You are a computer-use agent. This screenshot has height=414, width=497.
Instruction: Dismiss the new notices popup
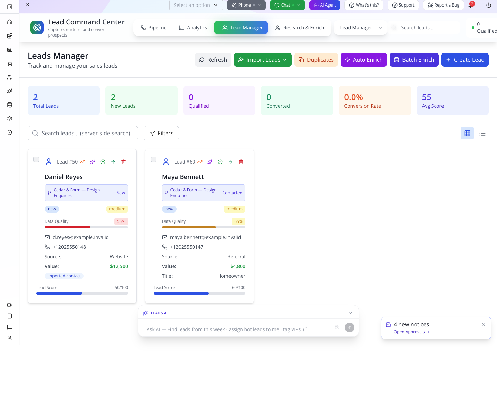point(484,325)
